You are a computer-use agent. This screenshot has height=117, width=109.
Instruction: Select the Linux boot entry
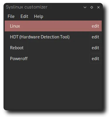53,26
